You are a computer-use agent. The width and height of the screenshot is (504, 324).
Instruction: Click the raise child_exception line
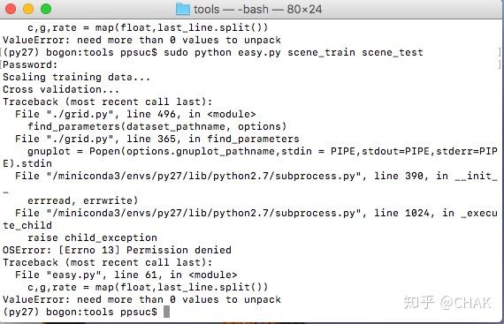tap(92, 237)
